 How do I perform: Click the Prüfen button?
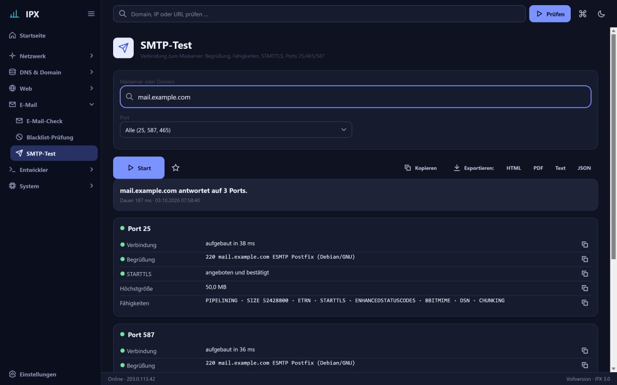(x=550, y=14)
